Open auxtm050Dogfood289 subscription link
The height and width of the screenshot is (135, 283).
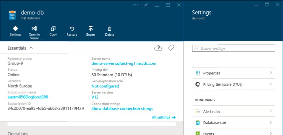(x=28, y=97)
